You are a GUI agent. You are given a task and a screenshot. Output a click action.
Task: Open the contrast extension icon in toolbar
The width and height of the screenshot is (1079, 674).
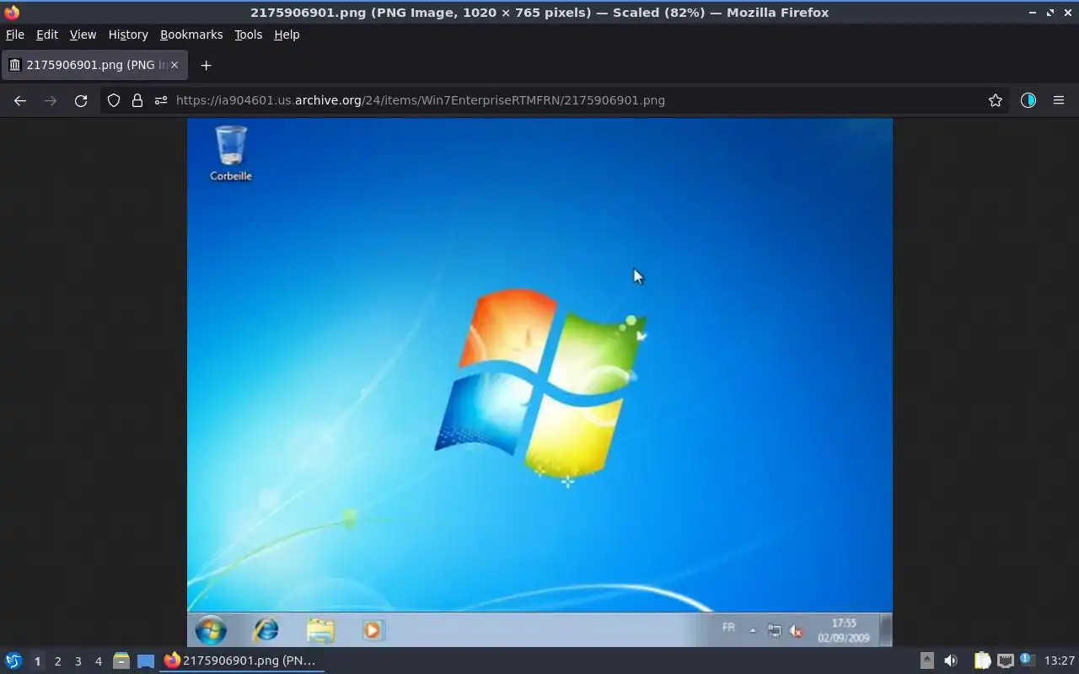[x=1028, y=100]
